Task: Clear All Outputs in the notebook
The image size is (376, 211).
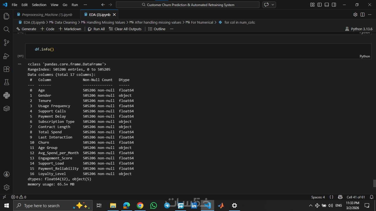Action: click(x=125, y=29)
